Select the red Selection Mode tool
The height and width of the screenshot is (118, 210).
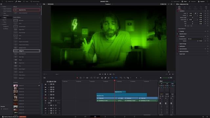(77, 78)
